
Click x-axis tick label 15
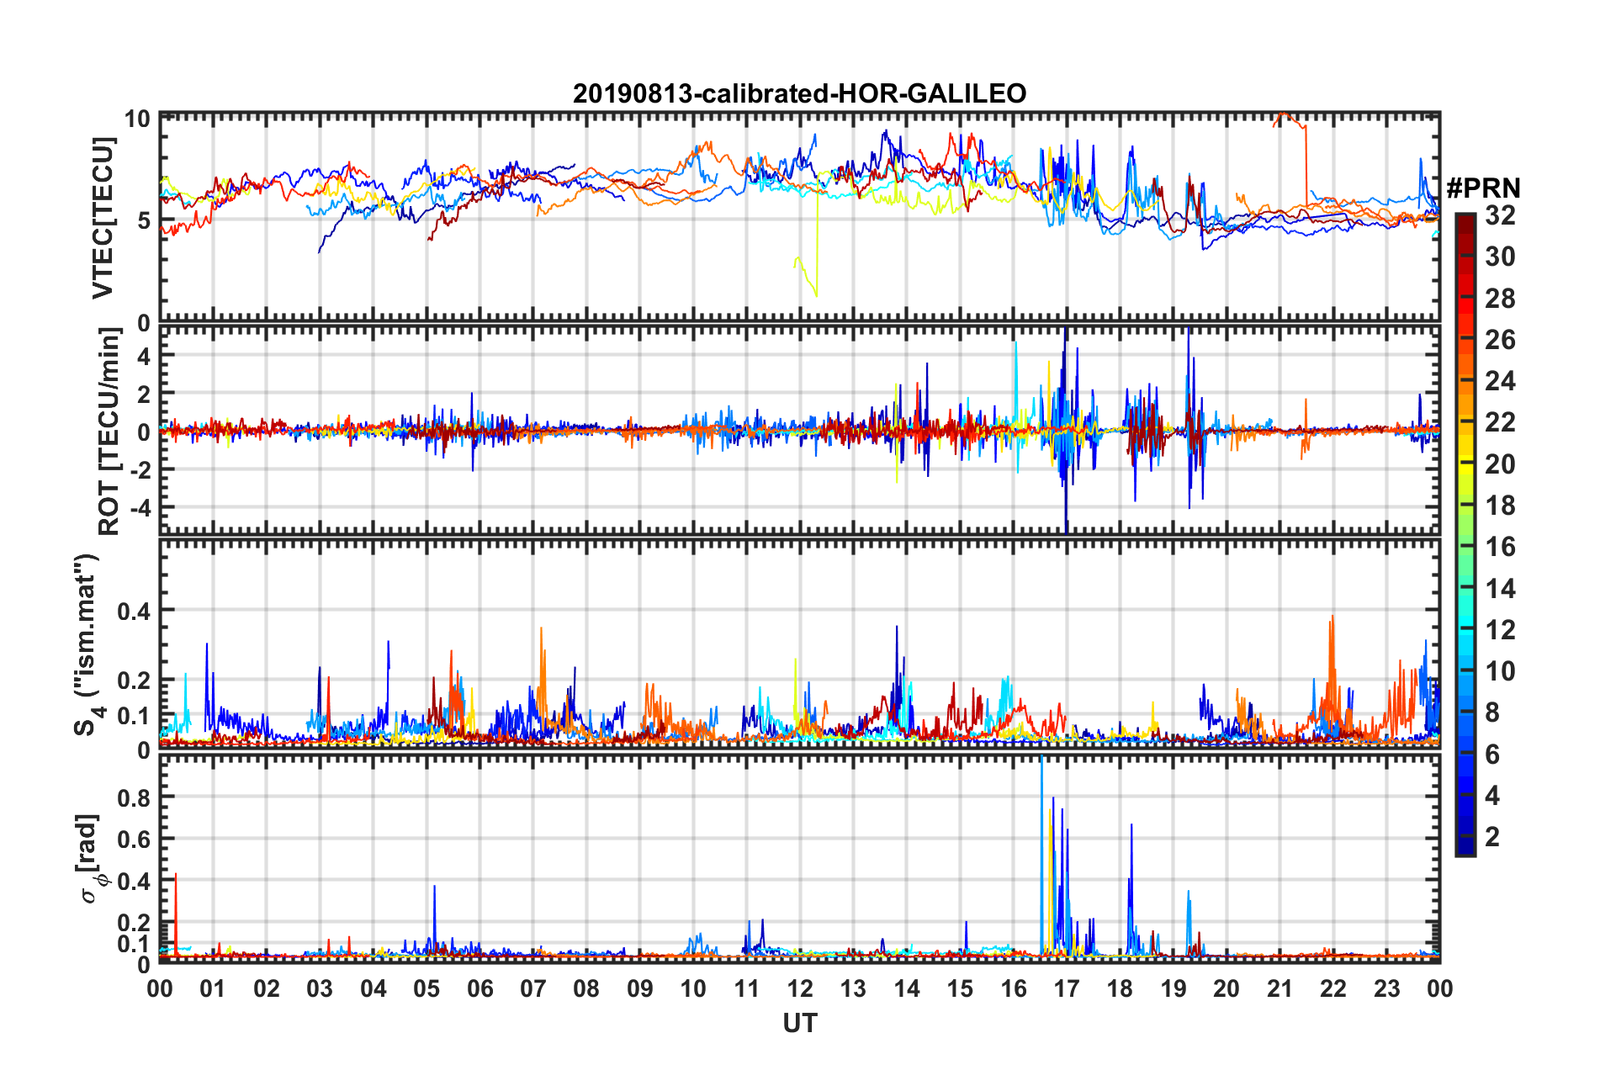click(960, 988)
